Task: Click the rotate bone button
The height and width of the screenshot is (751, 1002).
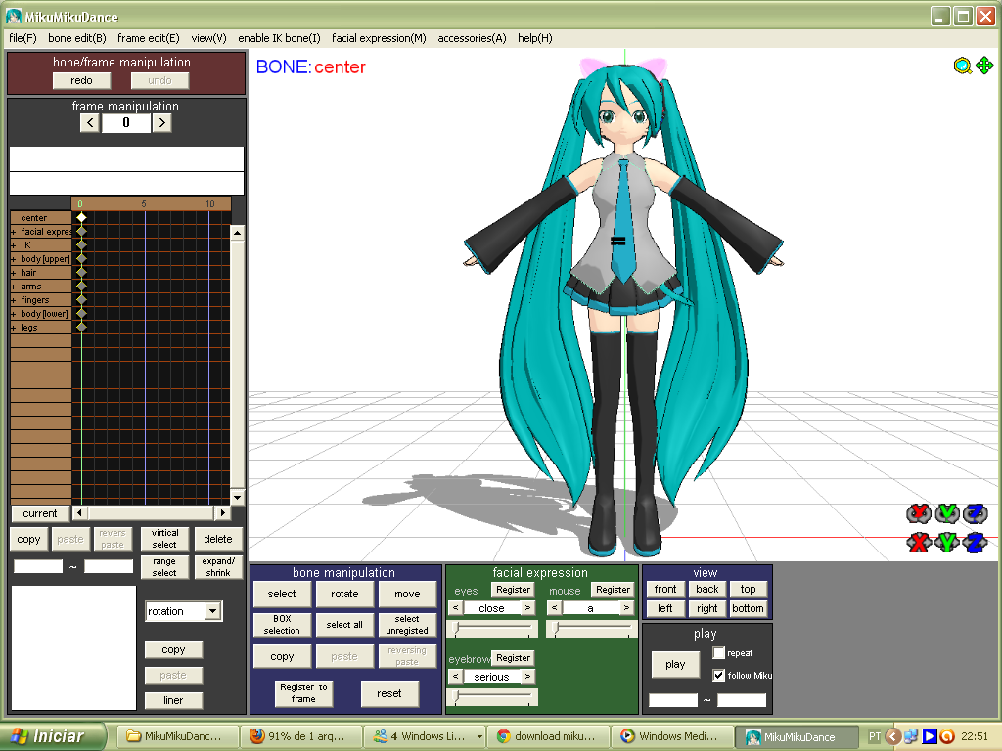Action: [344, 594]
